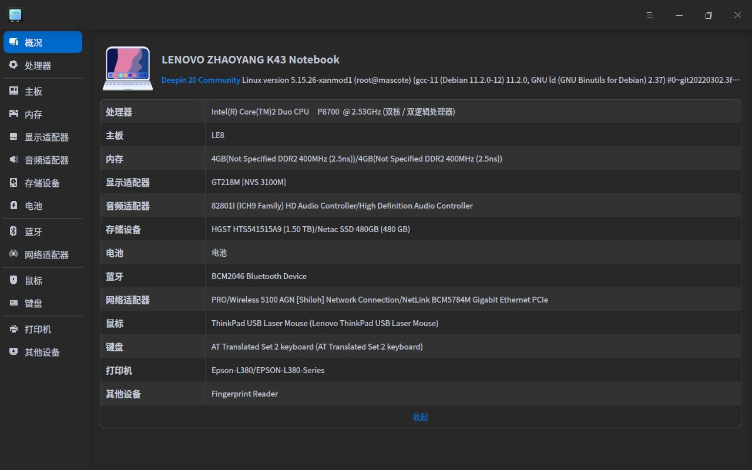
Task: Click the GT218M [NVS 3100M] display adapter value
Action: tap(249, 182)
